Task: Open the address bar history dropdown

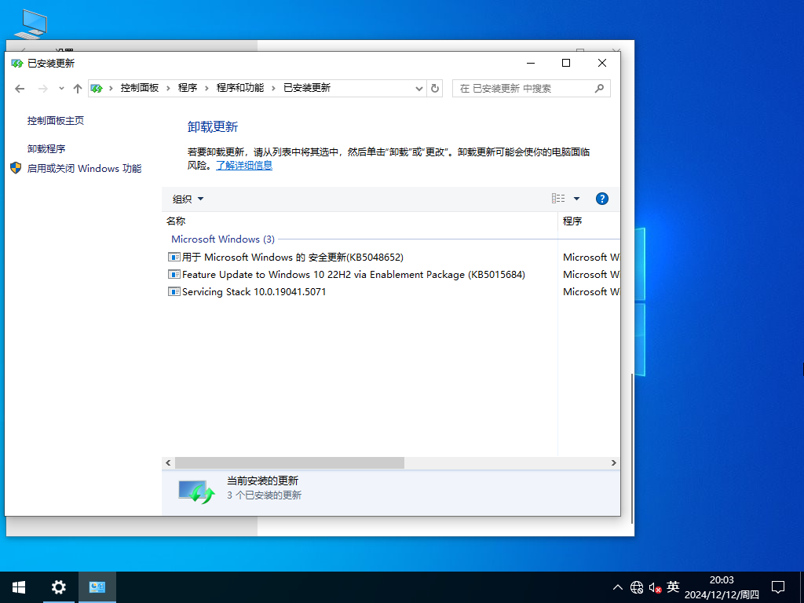Action: (418, 88)
